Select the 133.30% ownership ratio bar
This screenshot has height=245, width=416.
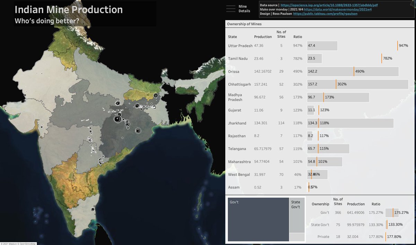387,225
